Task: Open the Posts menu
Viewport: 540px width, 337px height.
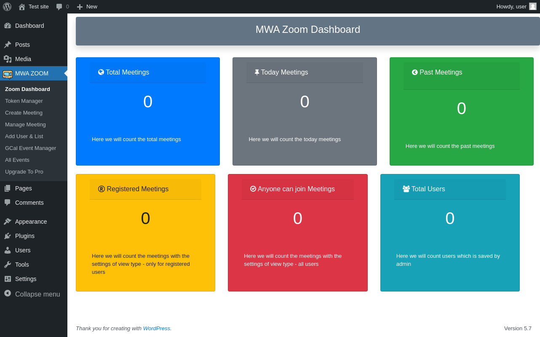Action: click(34, 45)
